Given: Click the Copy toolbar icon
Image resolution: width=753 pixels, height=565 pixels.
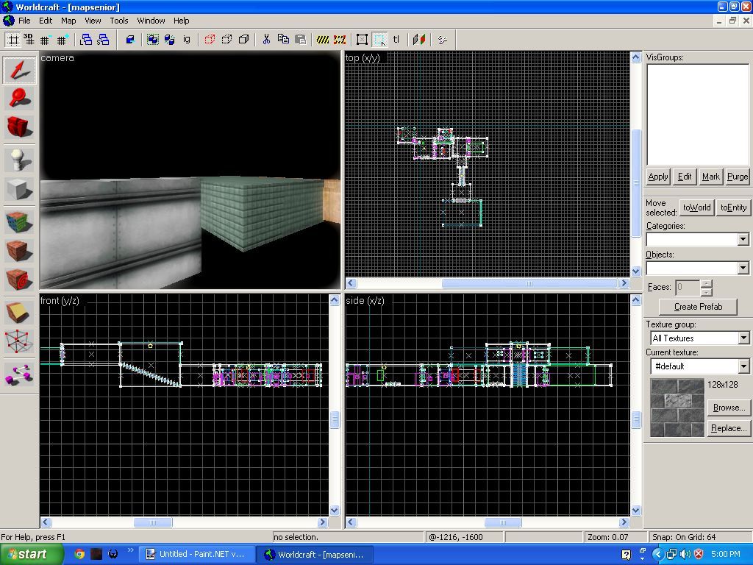Looking at the screenshot, I should coord(283,40).
